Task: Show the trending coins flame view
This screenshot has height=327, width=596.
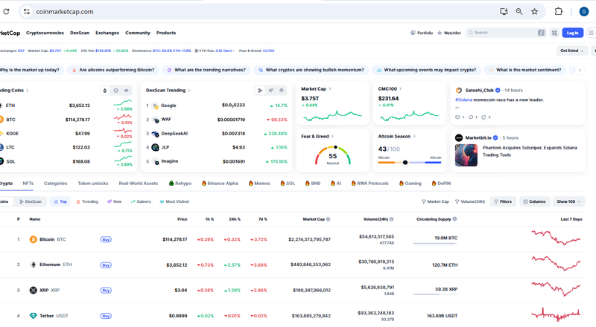Action: click(x=105, y=90)
